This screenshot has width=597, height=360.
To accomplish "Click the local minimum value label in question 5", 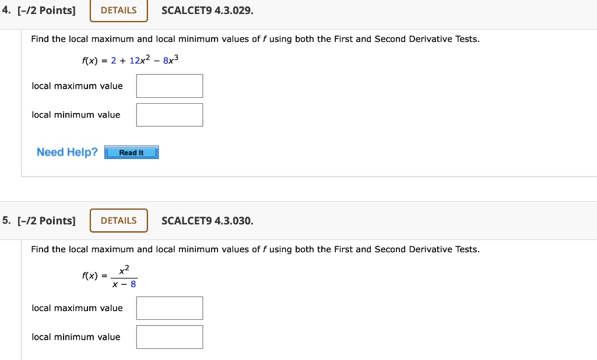I will click(x=76, y=337).
